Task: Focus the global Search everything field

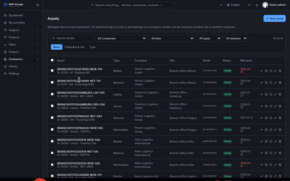Action: (132, 5)
